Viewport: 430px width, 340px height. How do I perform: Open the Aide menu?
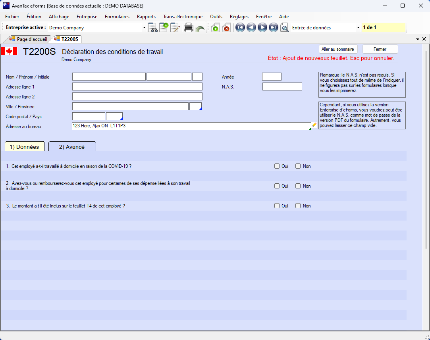pyautogui.click(x=284, y=17)
